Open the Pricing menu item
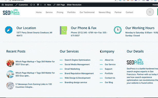Screen dimensions: 158x98 point(60,12)
